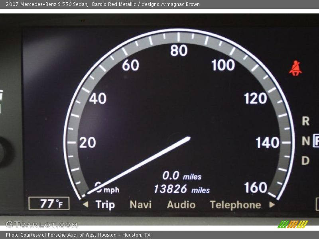Select the Trip menu item
This screenshot has width=319, height=239.
pos(105,205)
